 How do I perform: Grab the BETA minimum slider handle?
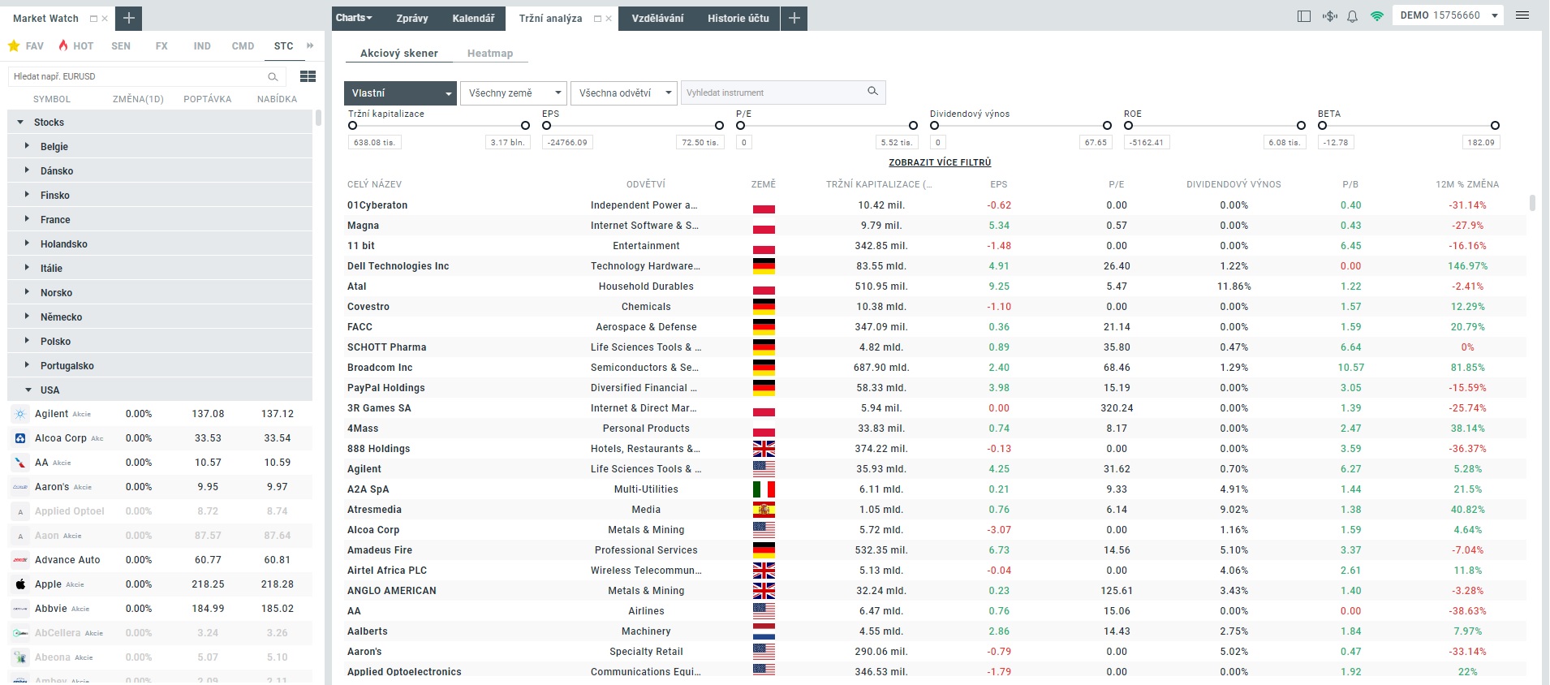point(1322,125)
